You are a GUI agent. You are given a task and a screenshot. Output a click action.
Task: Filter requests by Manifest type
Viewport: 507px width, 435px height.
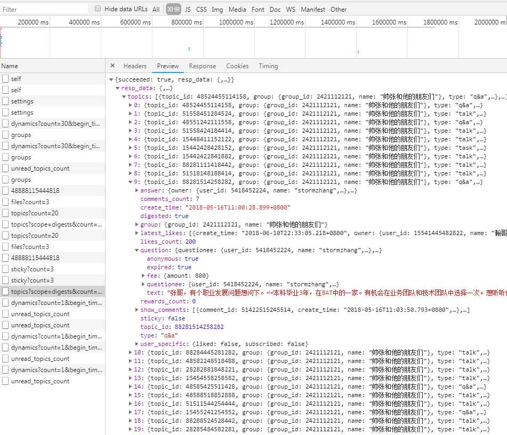[x=312, y=10]
